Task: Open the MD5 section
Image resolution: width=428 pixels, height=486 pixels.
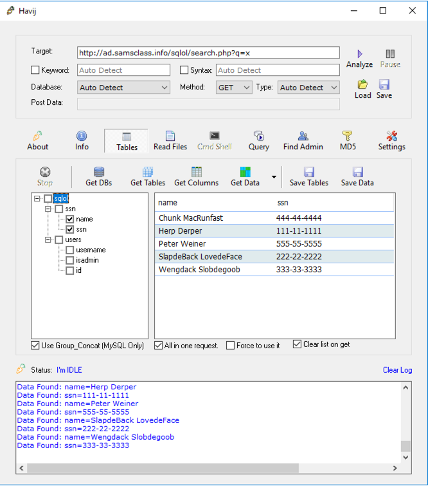Action: point(348,141)
